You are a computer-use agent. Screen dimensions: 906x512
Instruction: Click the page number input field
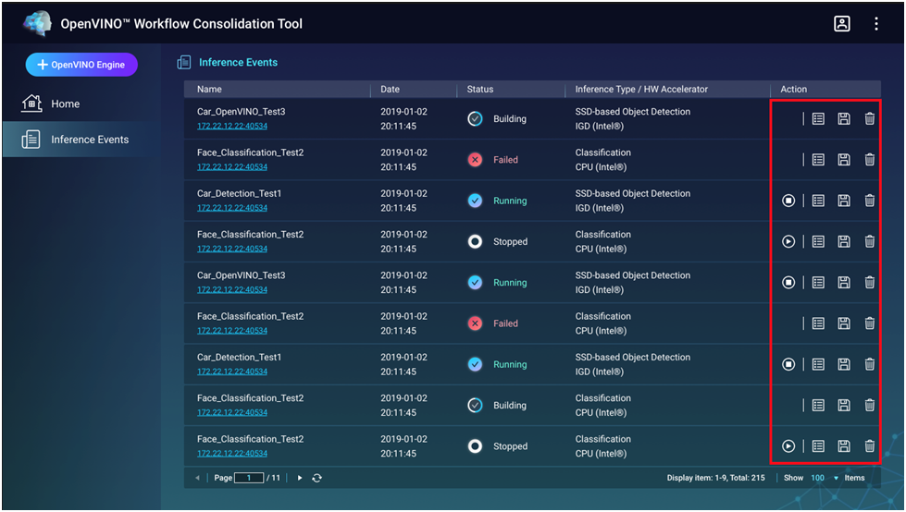click(x=249, y=478)
